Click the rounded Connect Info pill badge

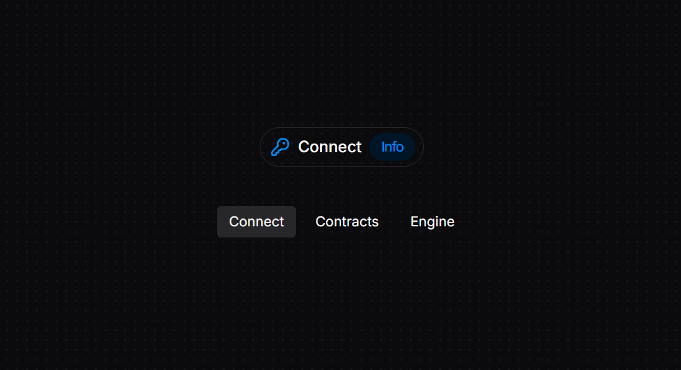click(342, 147)
